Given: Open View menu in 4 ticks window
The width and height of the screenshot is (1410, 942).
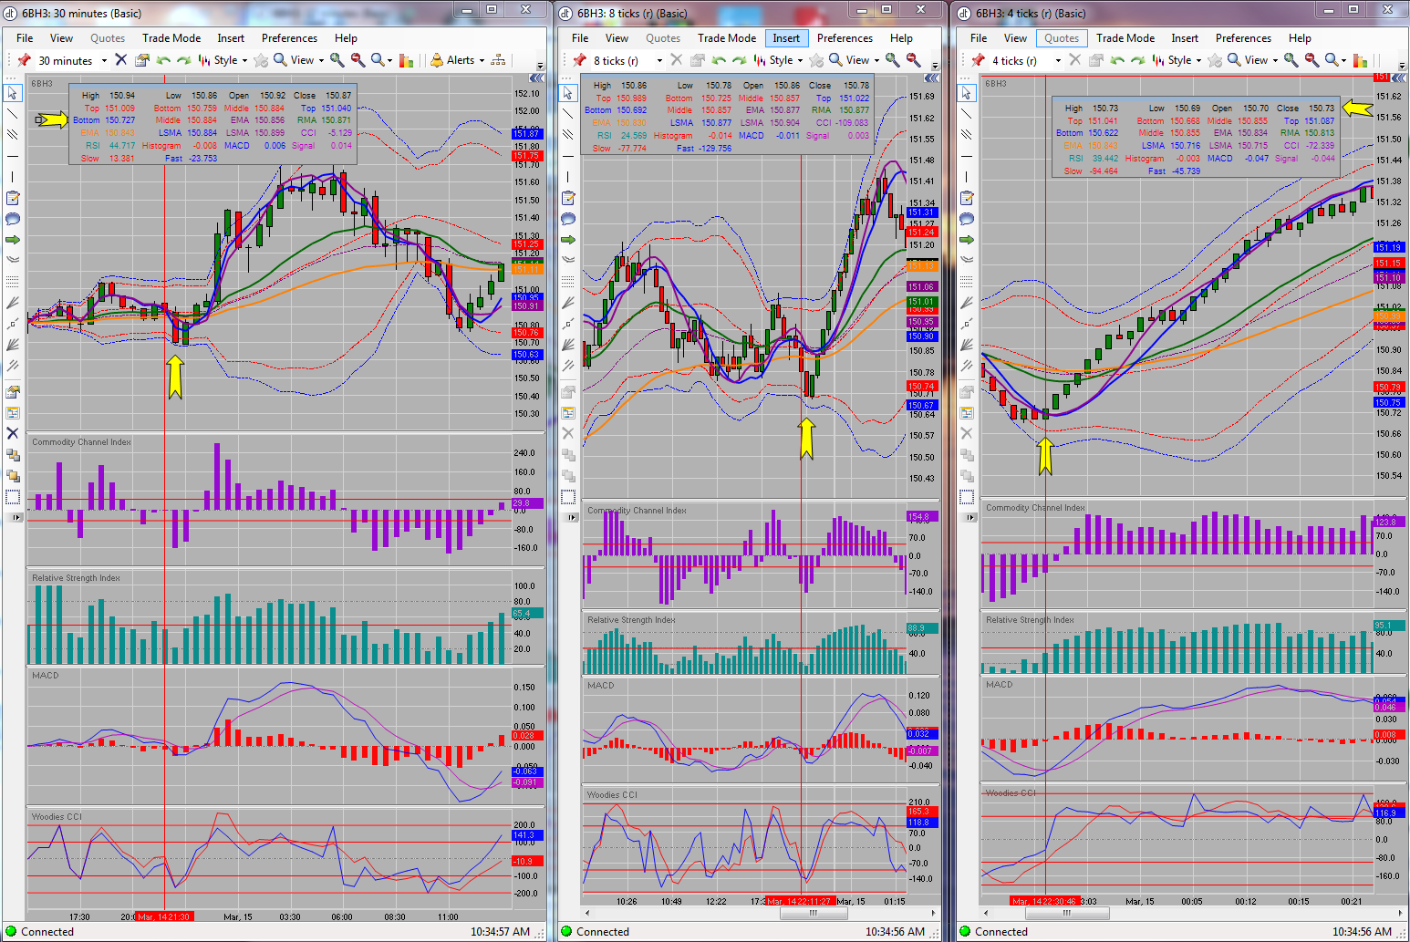Looking at the screenshot, I should coord(1015,38).
